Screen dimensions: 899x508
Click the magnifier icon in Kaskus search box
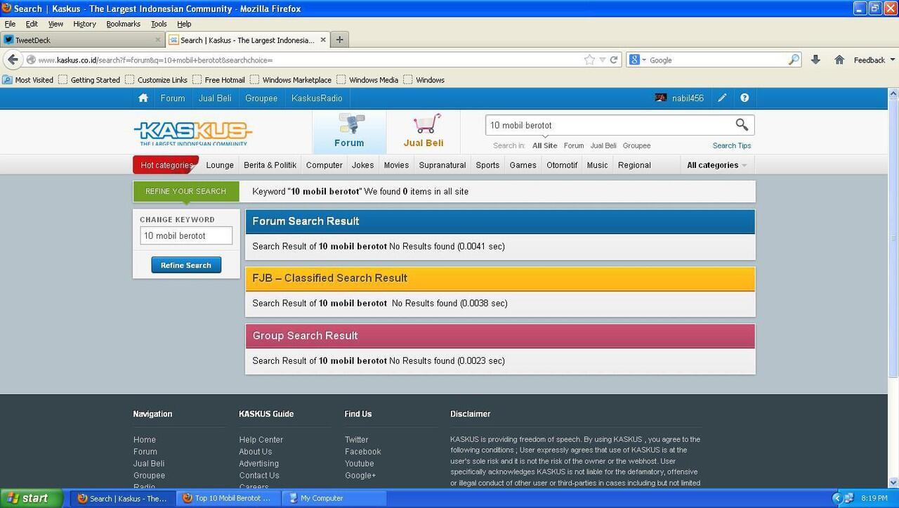click(x=742, y=125)
